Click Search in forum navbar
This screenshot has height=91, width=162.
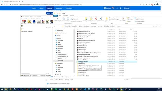(126, 8)
